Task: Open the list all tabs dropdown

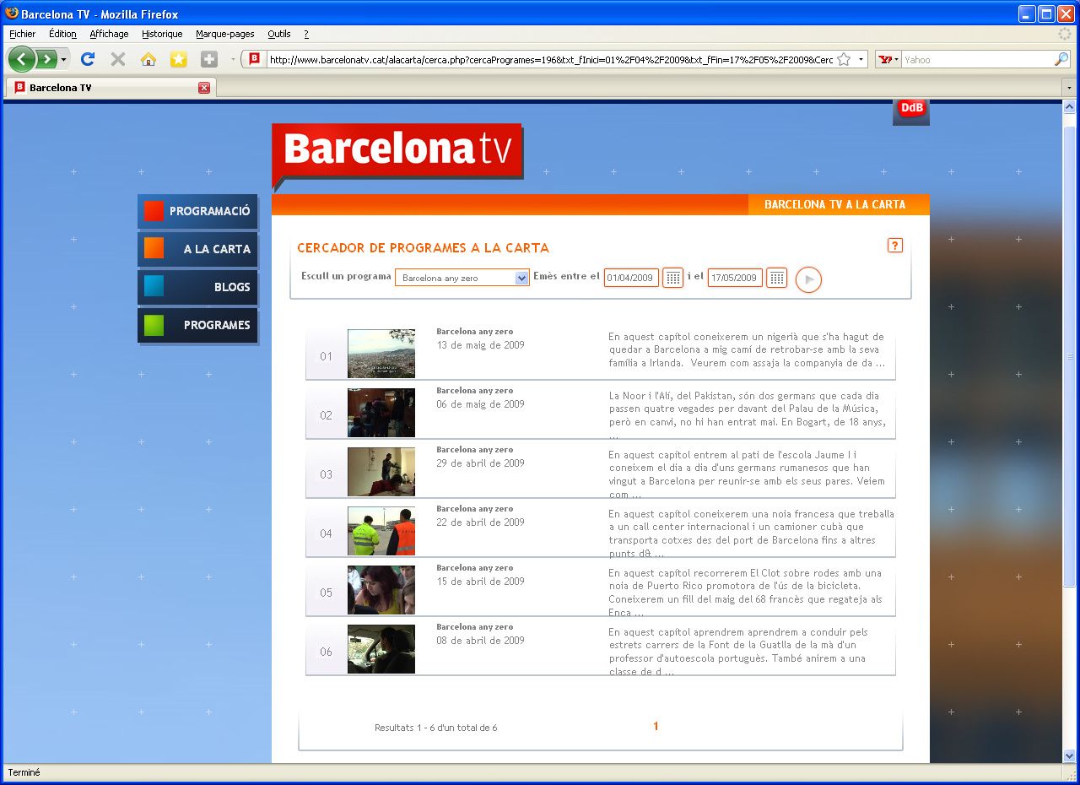Action: (x=1070, y=88)
